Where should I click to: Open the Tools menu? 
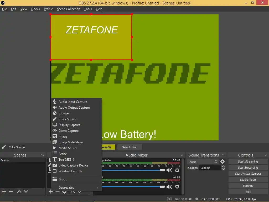[88, 9]
